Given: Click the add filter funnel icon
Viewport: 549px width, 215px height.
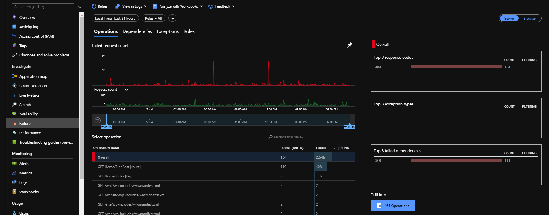Looking at the screenshot, I should 172,19.
